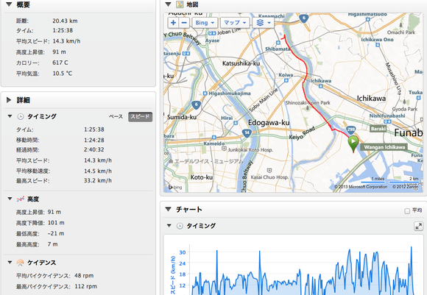The image size is (427, 295).
Task: Click the elevation graph icon beside 高度
Action: (21, 199)
